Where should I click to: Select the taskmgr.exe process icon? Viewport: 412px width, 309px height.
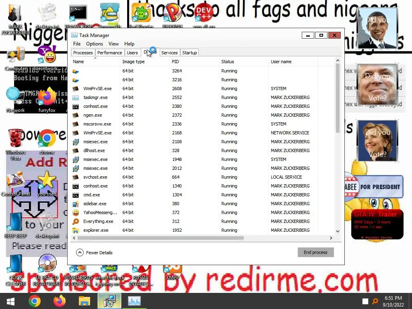coord(76,97)
